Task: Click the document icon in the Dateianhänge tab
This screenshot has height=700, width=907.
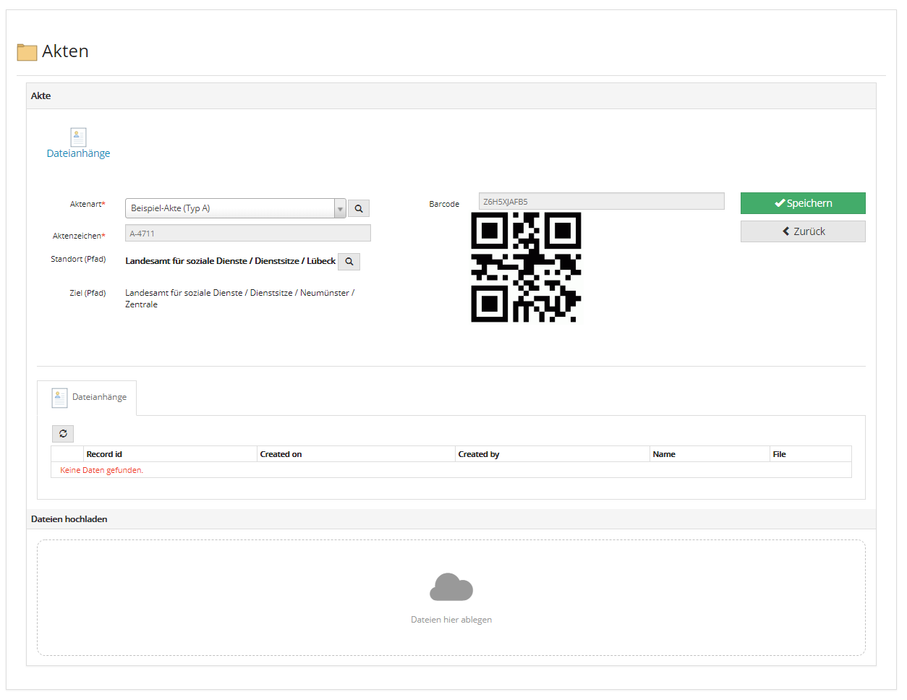Action: (x=59, y=397)
